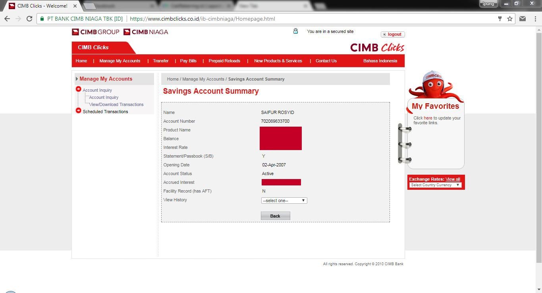
Task: Select the Account Inquiry sub-item
Action: pos(104,97)
